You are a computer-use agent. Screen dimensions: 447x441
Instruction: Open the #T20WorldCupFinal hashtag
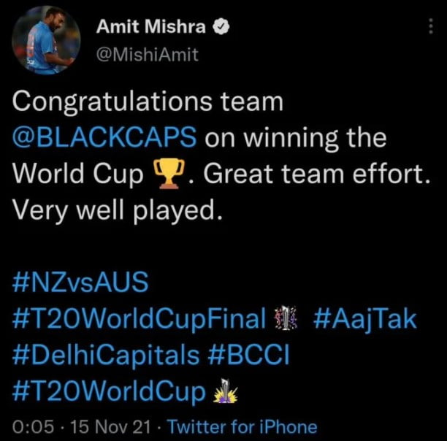tap(138, 320)
